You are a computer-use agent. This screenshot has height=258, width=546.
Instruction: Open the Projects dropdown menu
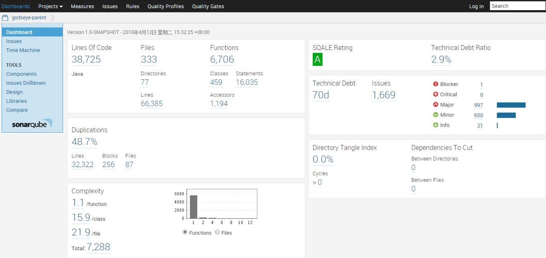[x=50, y=6]
